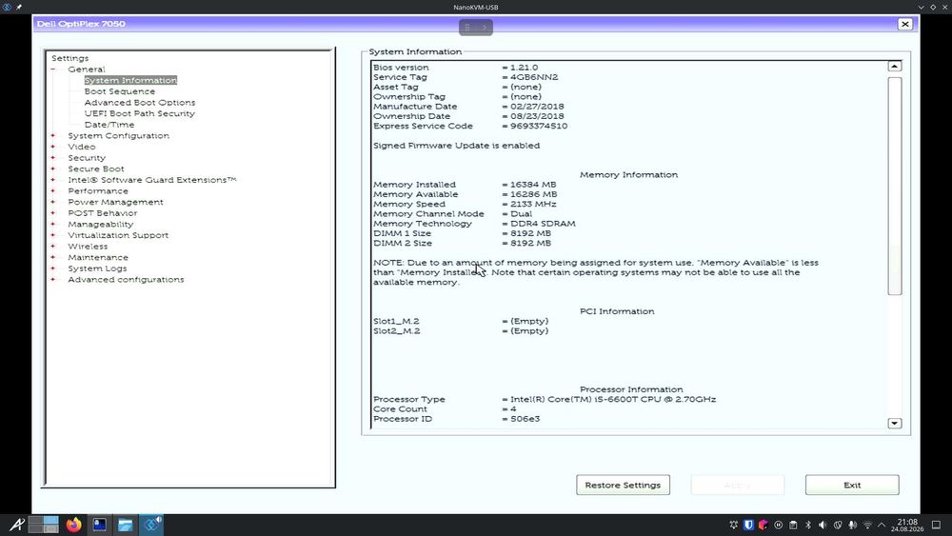Open the file manager in the taskbar

[125, 525]
